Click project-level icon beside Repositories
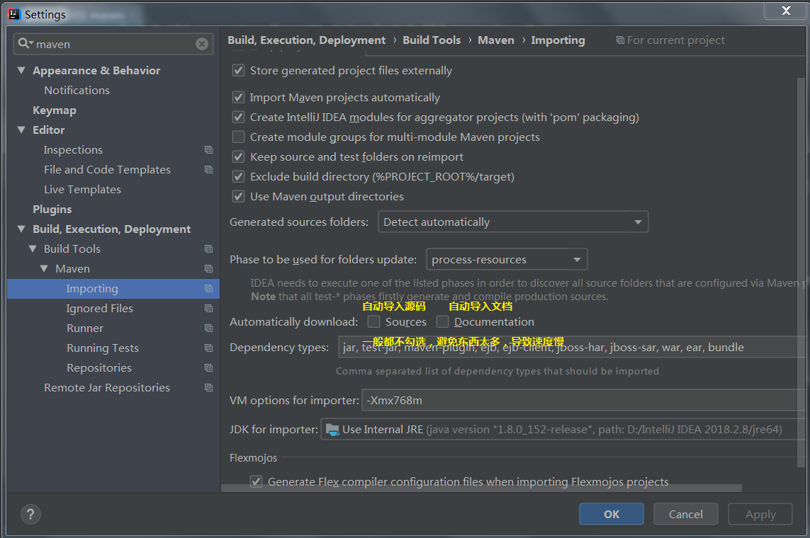 coord(208,368)
